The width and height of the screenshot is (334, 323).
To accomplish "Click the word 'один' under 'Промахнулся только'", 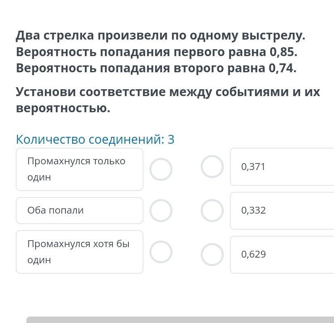I will tap(39, 177).
